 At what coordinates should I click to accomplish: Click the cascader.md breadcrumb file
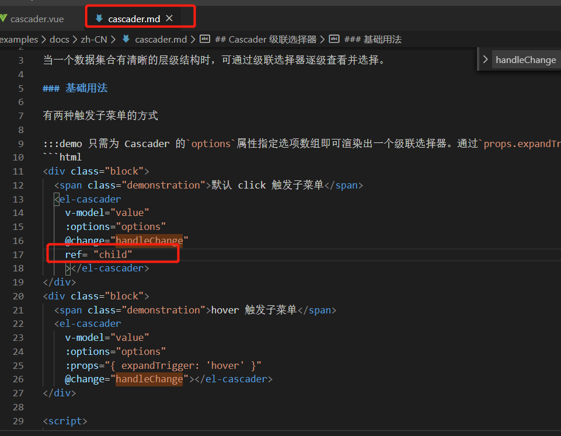(x=161, y=39)
